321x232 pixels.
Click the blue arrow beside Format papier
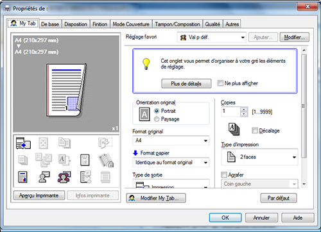pyautogui.click(x=135, y=153)
